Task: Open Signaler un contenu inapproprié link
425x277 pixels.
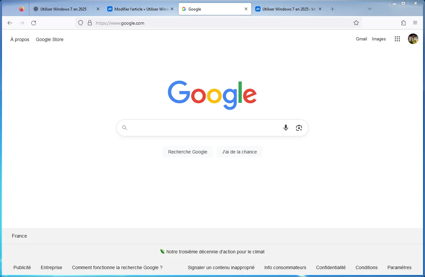Action: pos(221,267)
